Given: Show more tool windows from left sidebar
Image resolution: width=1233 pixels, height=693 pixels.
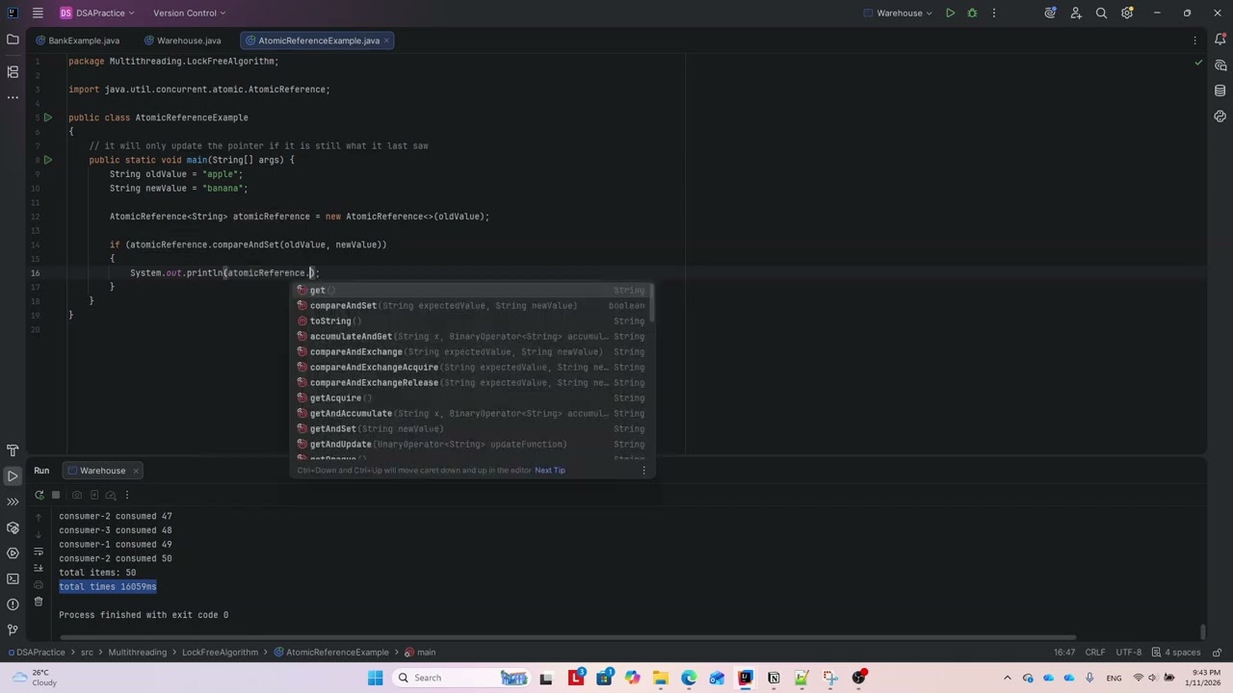Looking at the screenshot, I should (x=13, y=97).
